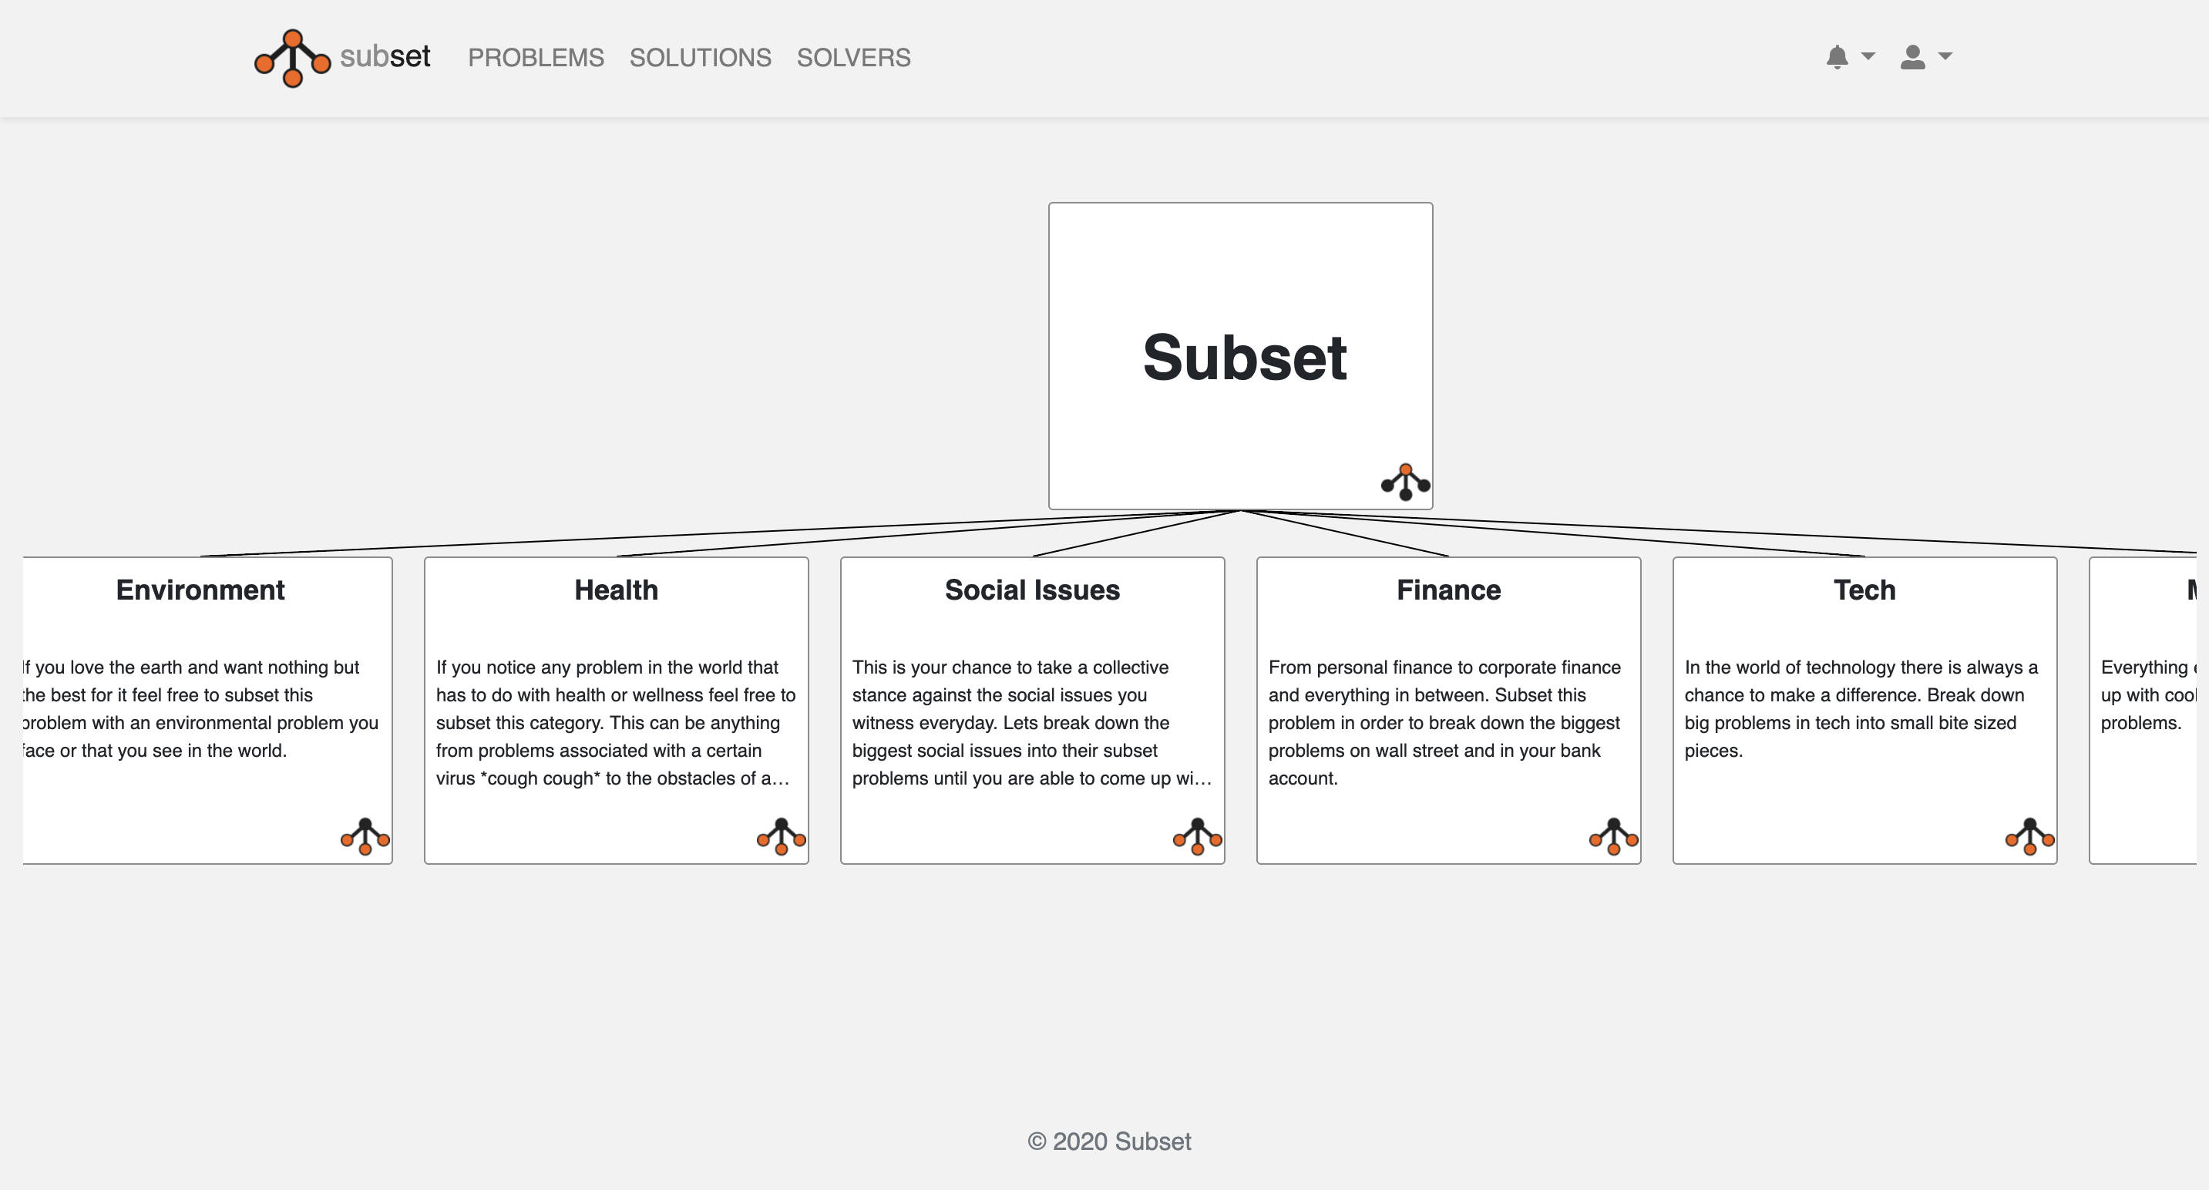The width and height of the screenshot is (2209, 1190).
Task: Open the PROBLEMS menu item
Action: coord(535,58)
